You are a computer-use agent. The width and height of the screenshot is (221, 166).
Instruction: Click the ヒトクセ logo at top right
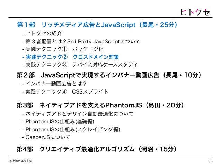195,12
